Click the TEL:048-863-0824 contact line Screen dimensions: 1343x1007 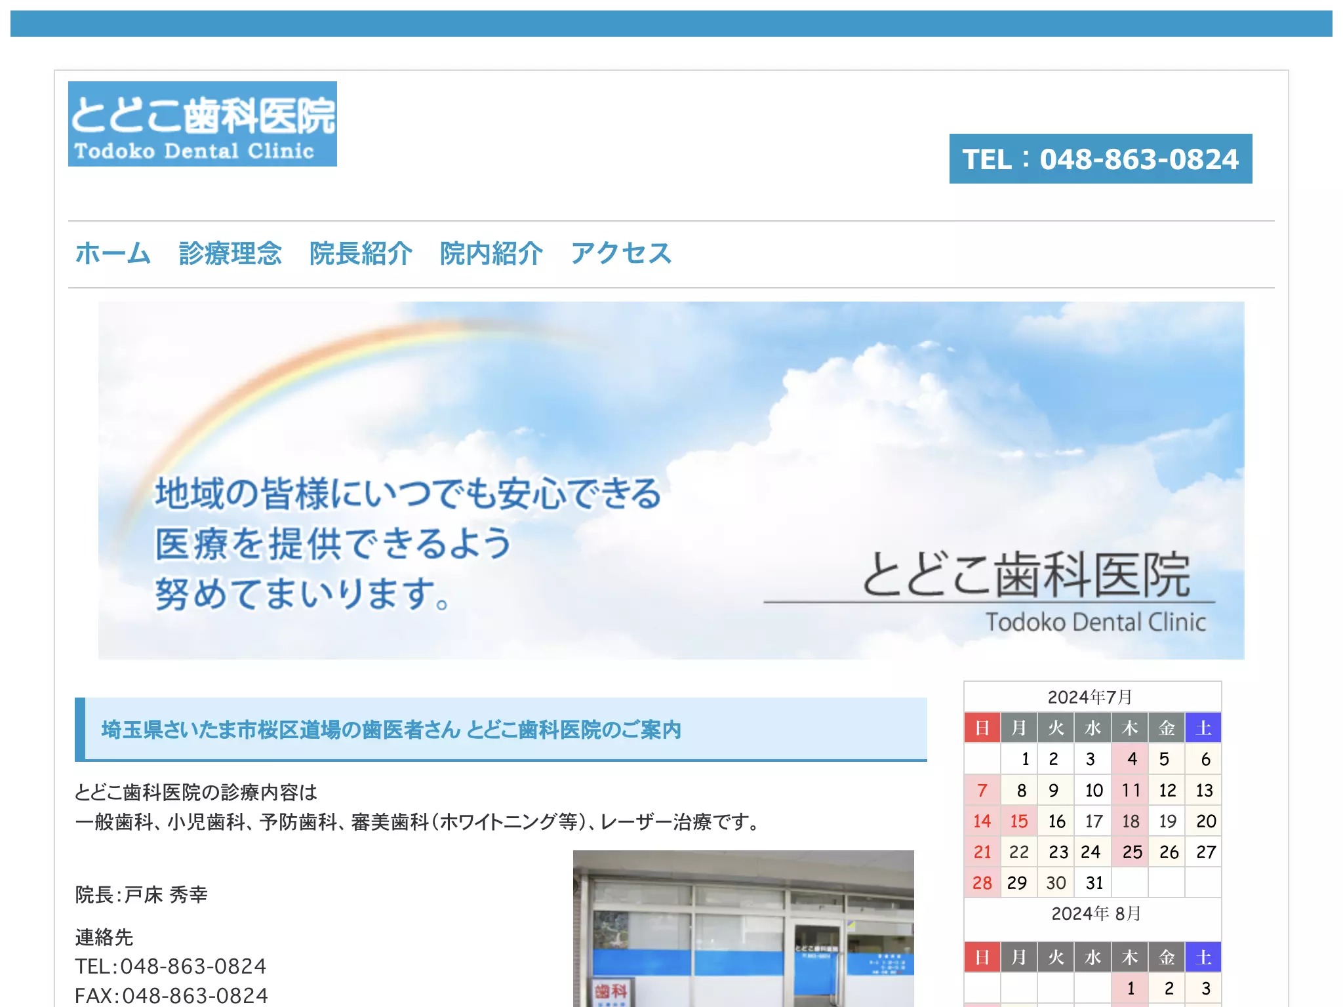(170, 966)
